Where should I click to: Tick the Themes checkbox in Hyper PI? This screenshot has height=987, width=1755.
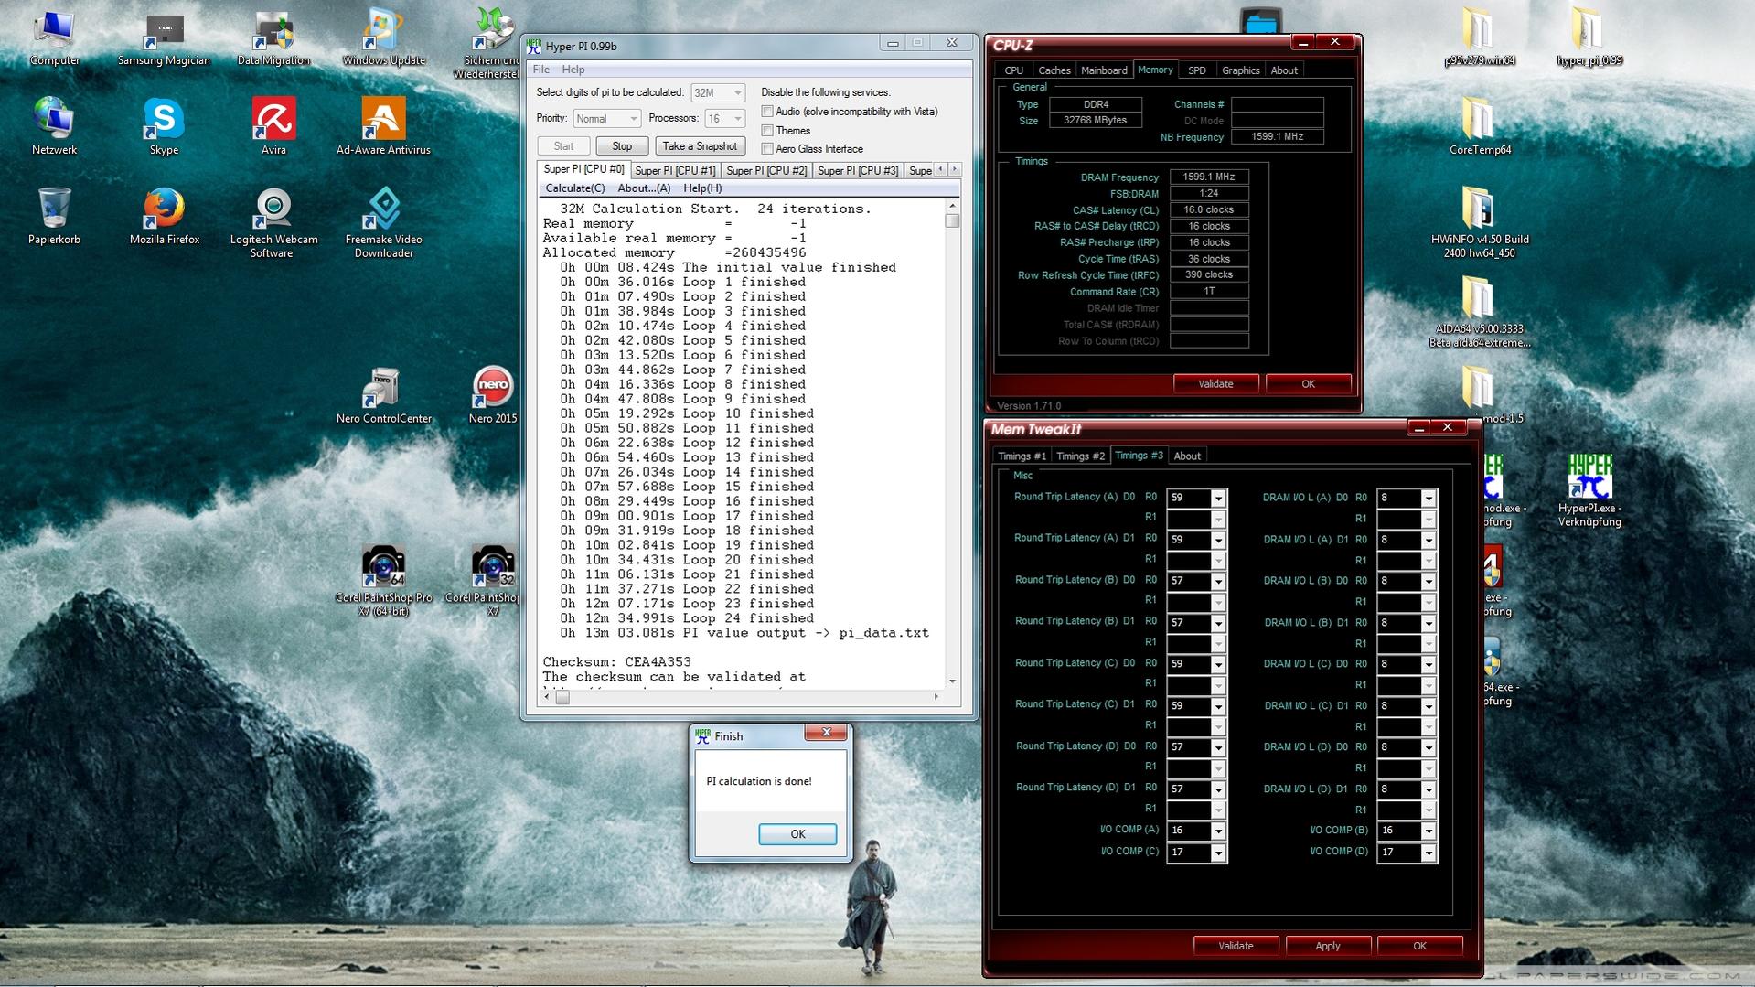point(767,131)
